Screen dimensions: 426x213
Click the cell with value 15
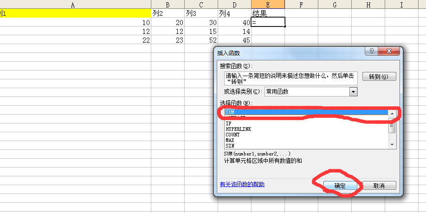[x=201, y=31]
